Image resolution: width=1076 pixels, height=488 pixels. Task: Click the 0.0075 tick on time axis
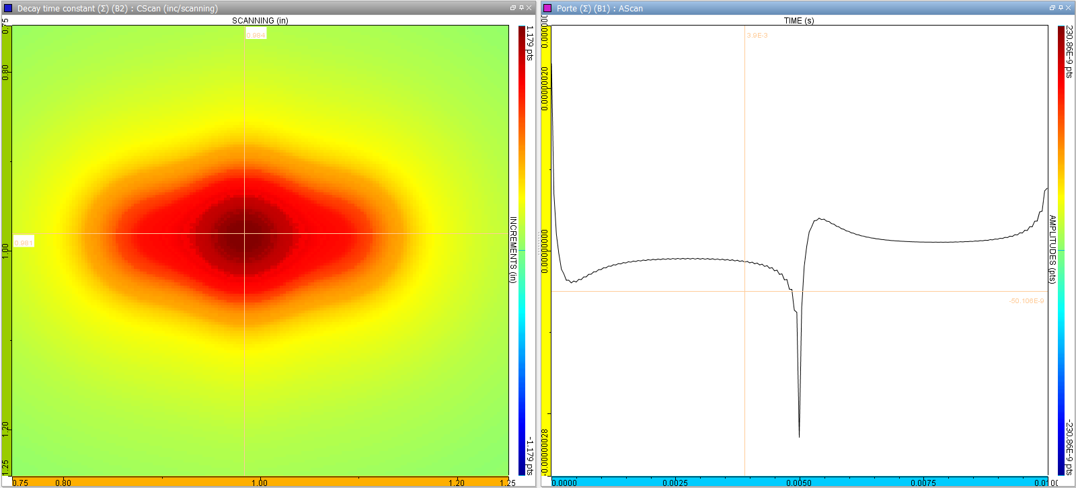click(923, 483)
